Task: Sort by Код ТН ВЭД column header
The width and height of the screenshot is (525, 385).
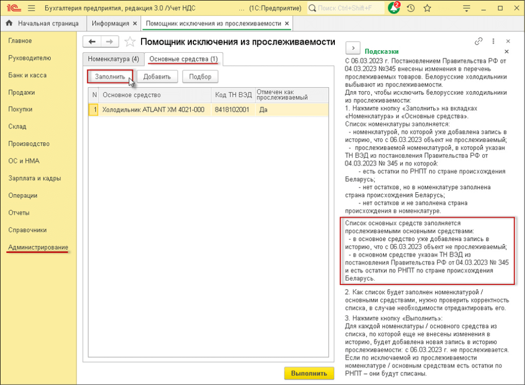Action: tap(233, 95)
